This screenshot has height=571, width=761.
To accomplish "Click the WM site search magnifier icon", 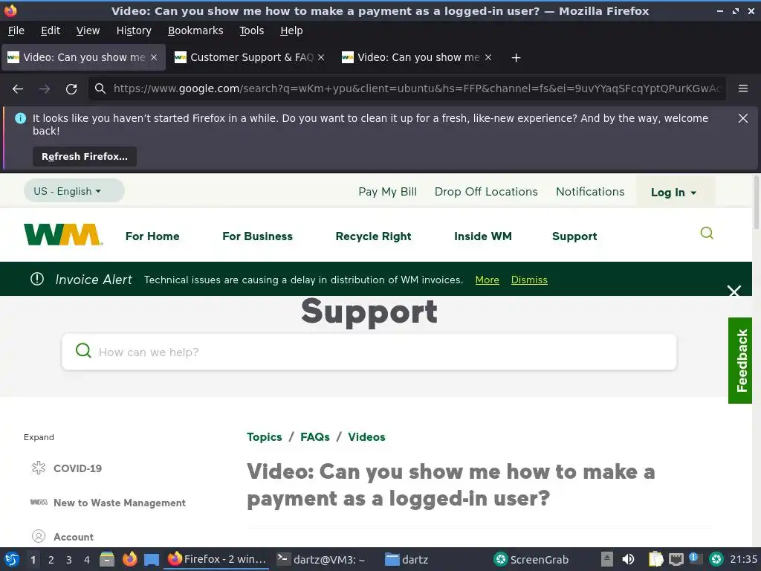I will click(707, 233).
